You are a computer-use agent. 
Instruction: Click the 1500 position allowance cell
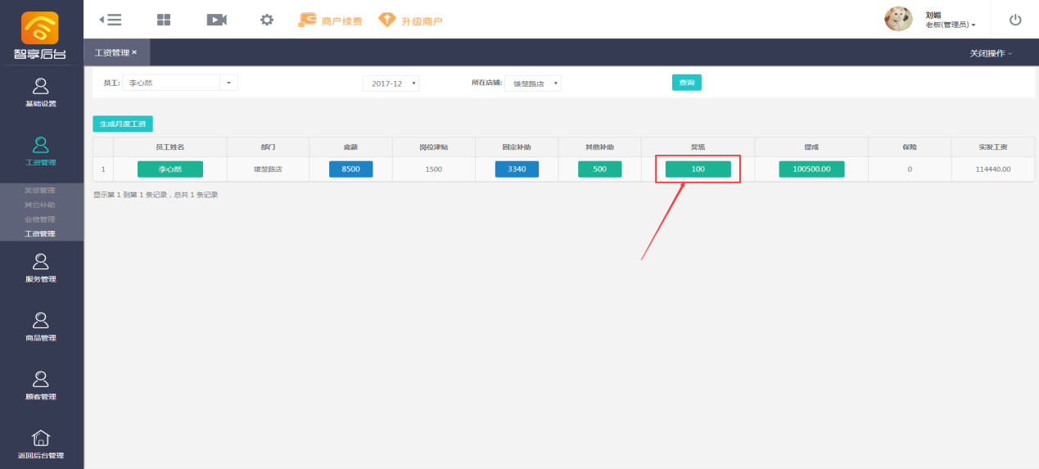click(x=434, y=169)
